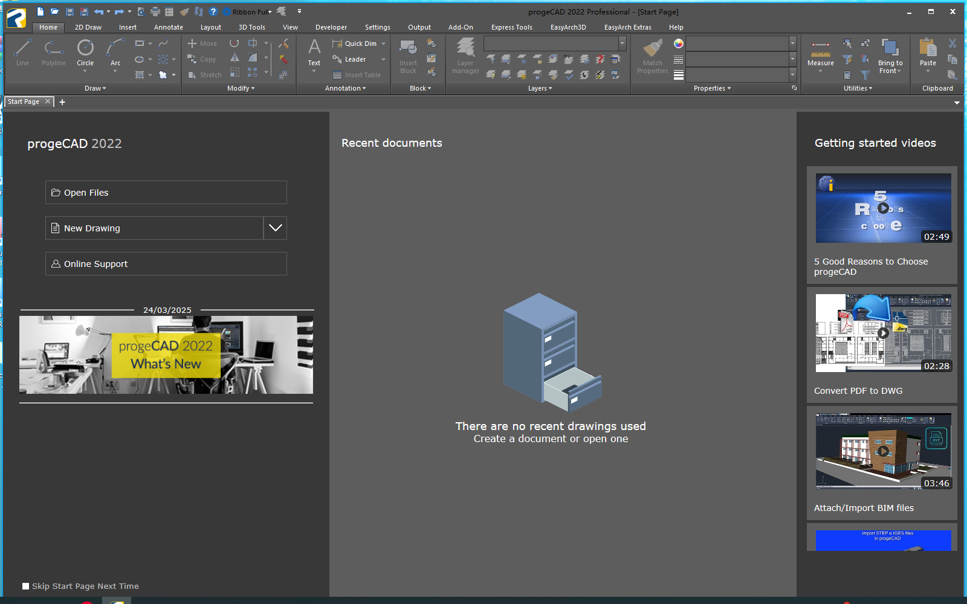Open the EasyArch3D ribbon tab
The height and width of the screenshot is (604, 967).
(x=568, y=27)
